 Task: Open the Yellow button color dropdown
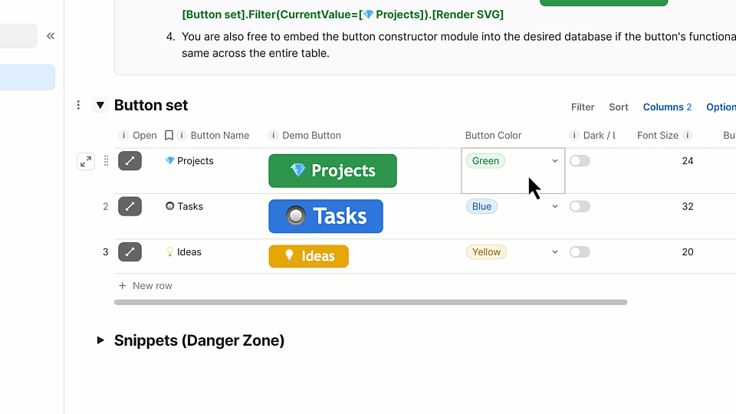click(x=555, y=251)
